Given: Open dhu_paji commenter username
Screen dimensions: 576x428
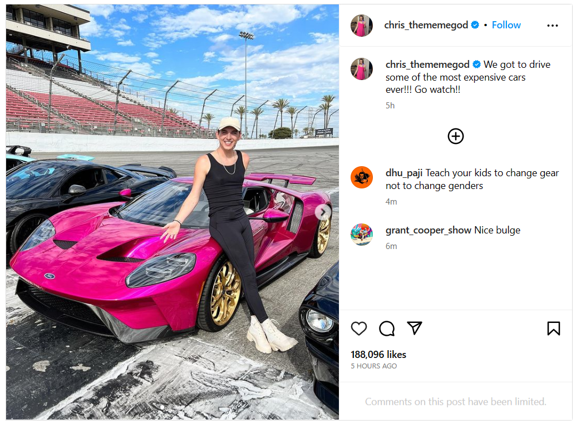Looking at the screenshot, I should pyautogui.click(x=403, y=173).
